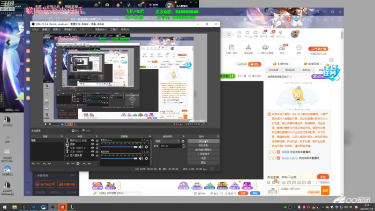This screenshot has width=375, height=211.
Task: Mute the Mic/Aux speaker icon in OBS mixer
Action: point(141,147)
